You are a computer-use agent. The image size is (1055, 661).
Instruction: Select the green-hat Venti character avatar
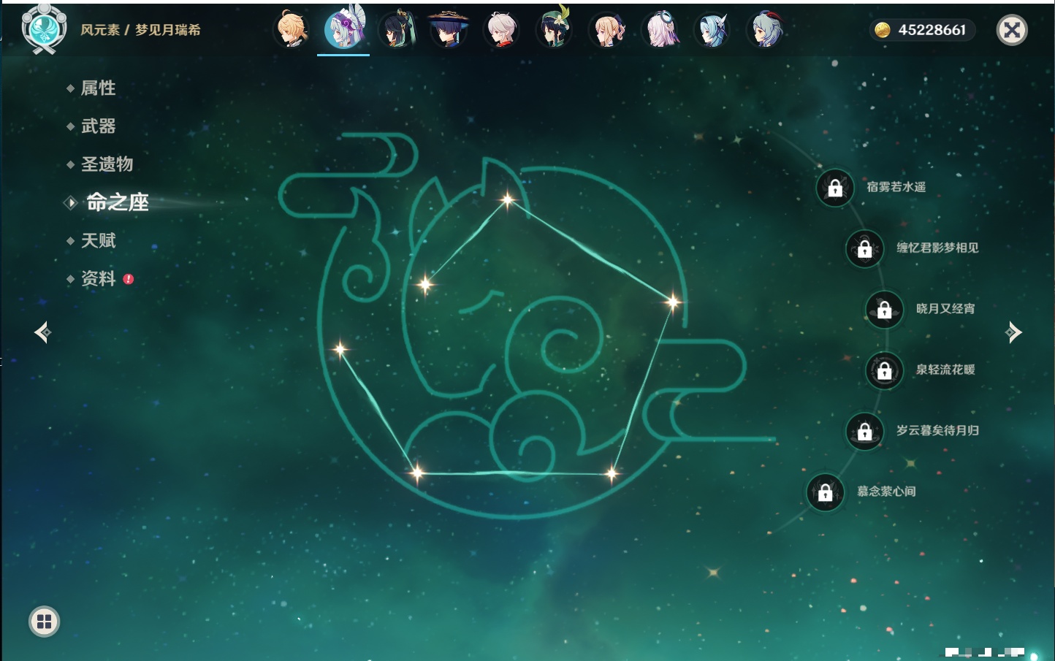(554, 30)
